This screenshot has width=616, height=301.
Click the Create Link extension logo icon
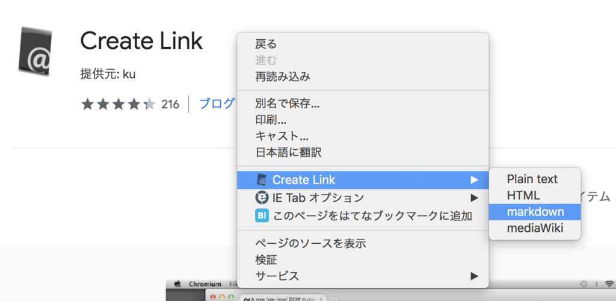coord(35,51)
